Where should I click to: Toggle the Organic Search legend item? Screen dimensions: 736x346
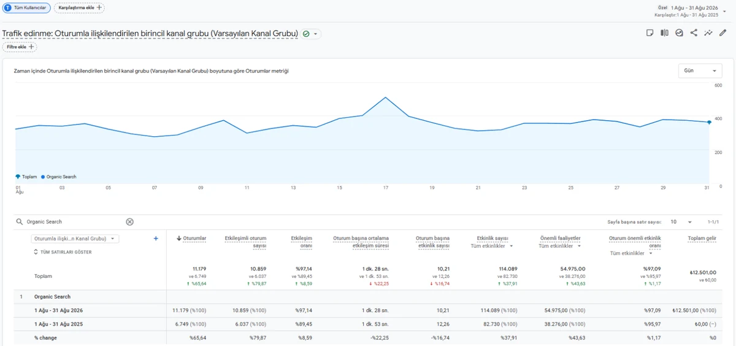coord(58,177)
